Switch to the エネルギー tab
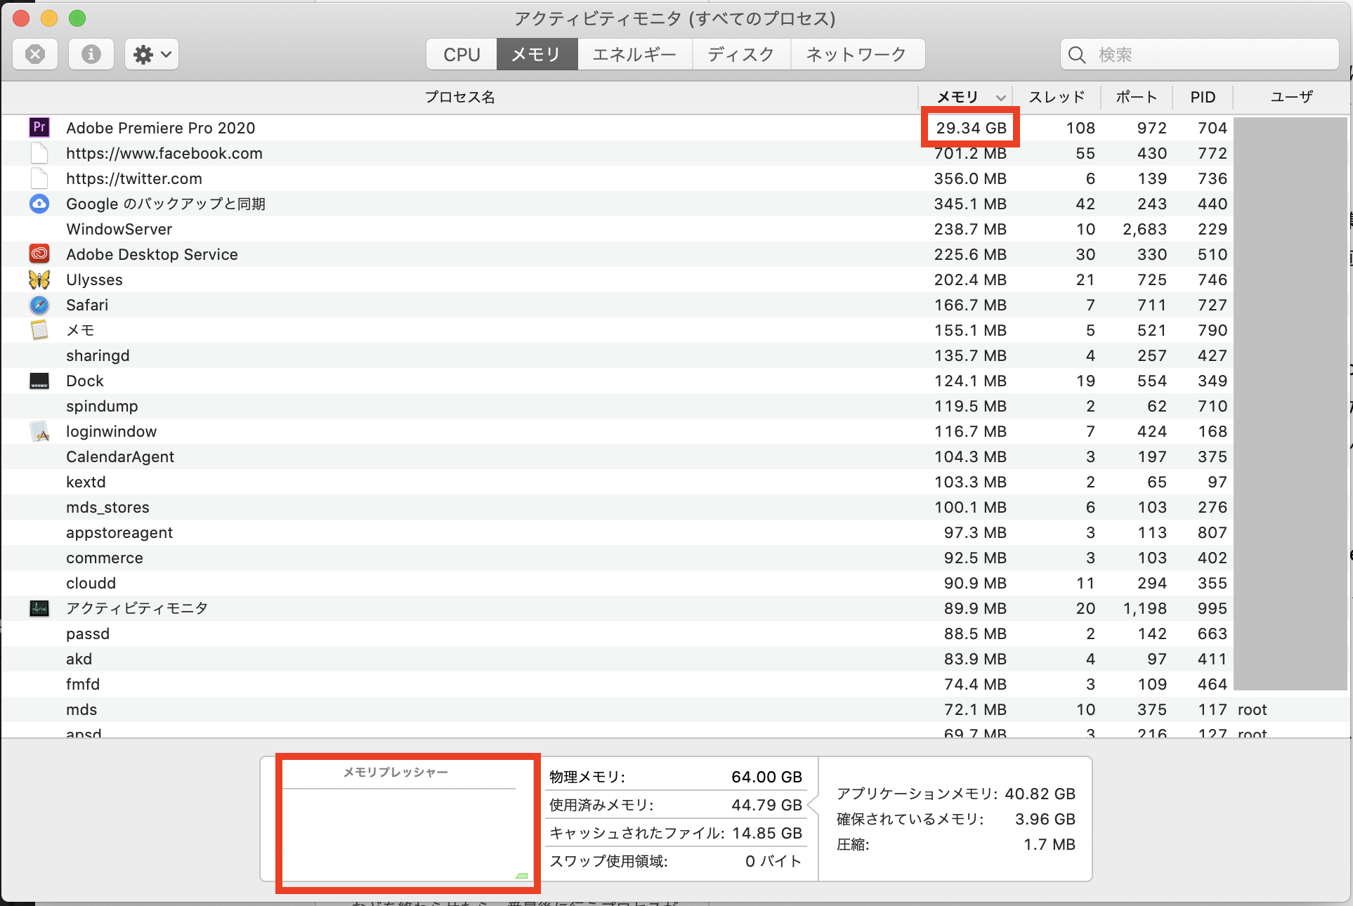The width and height of the screenshot is (1353, 906). point(634,54)
